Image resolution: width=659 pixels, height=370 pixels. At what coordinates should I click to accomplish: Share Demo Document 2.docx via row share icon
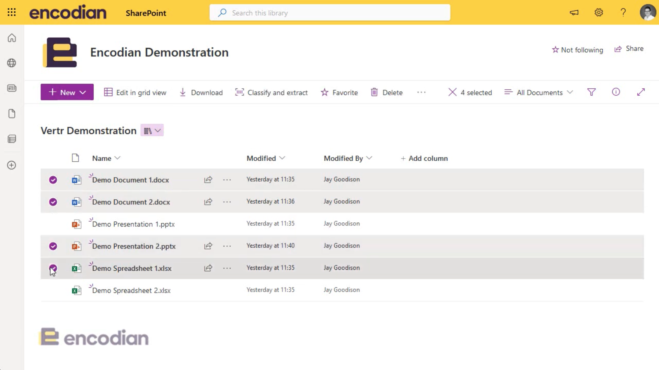click(208, 202)
